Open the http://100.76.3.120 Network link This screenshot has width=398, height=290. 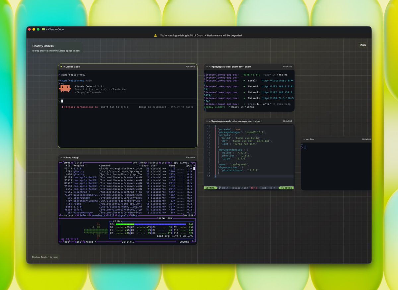pyautogui.click(x=277, y=98)
